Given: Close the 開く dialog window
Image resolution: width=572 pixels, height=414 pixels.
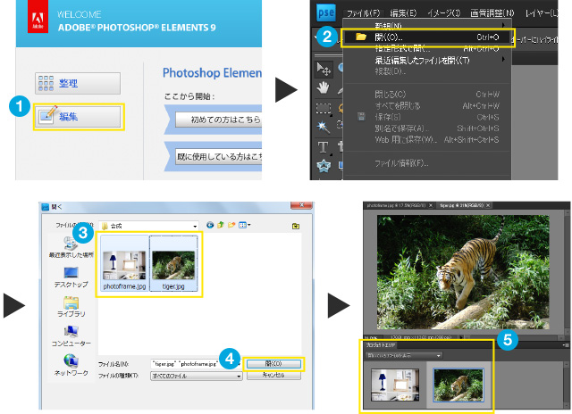Looking at the screenshot, I should coord(301,205).
